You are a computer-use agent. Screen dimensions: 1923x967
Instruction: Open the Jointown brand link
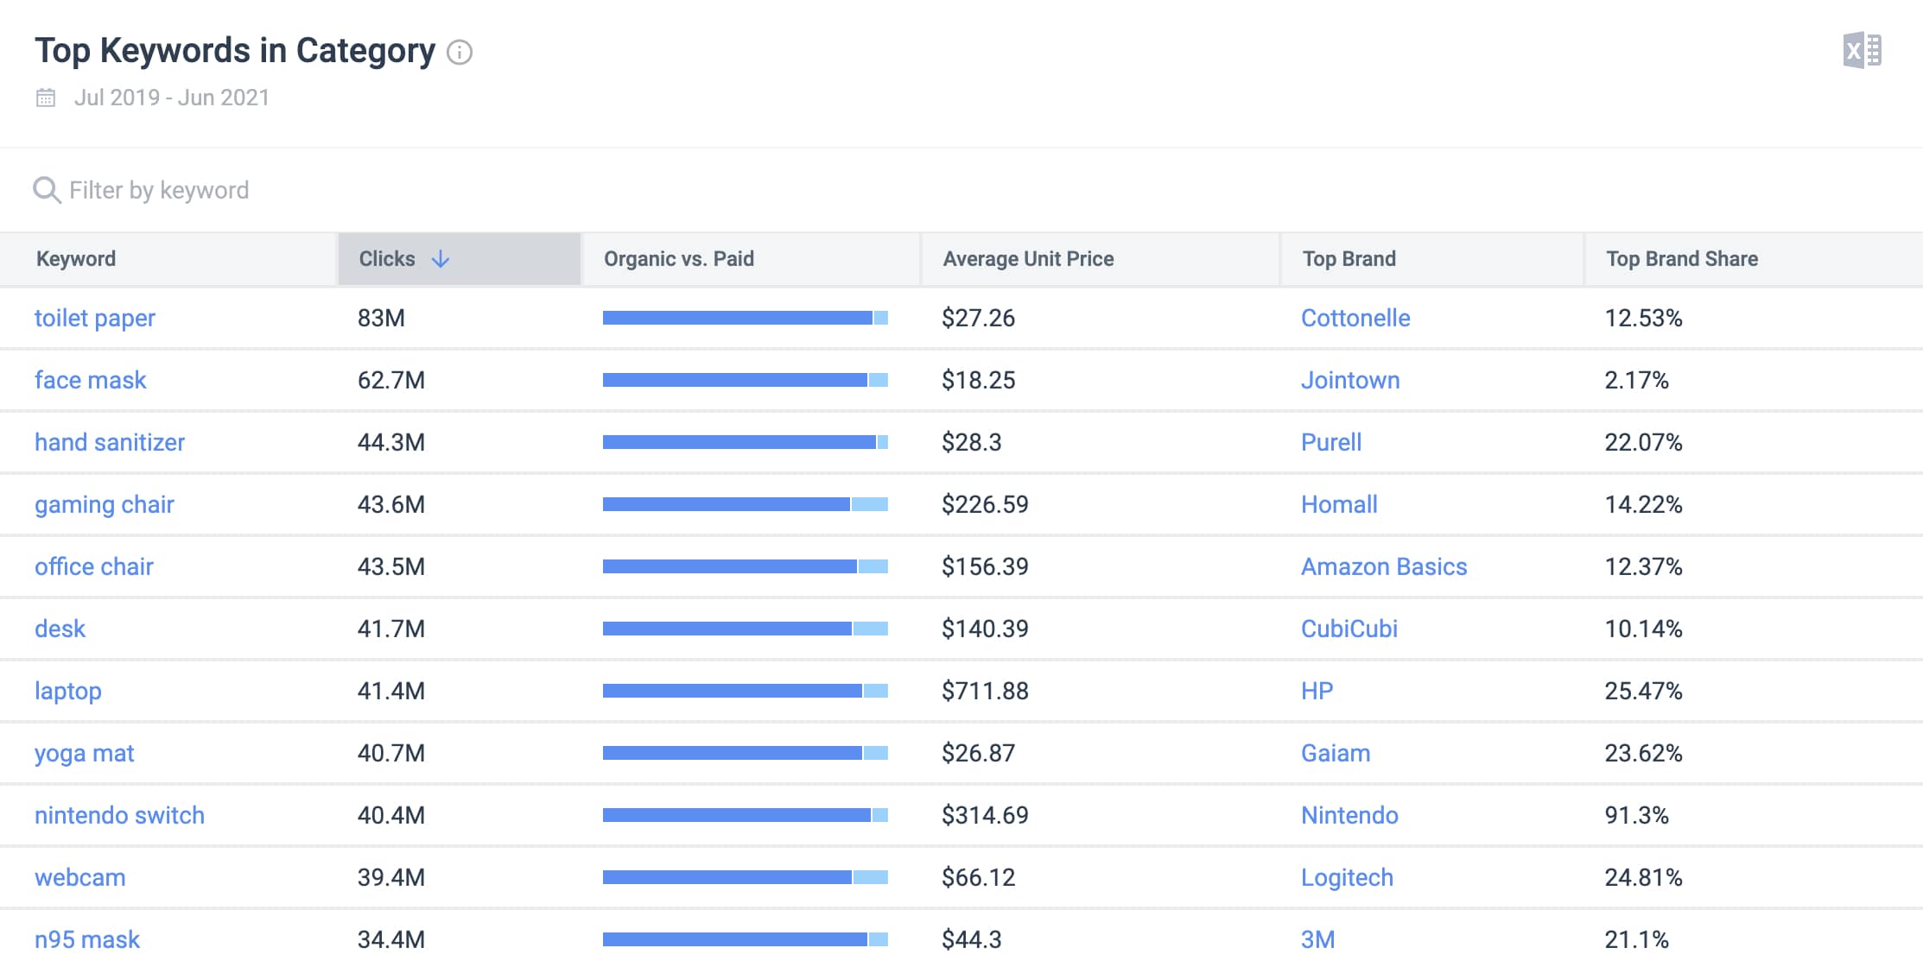[1350, 380]
